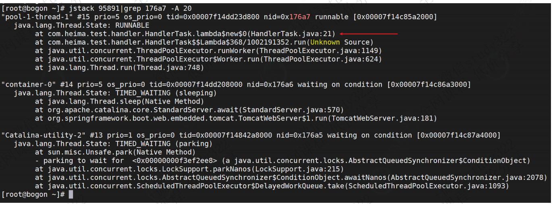Click the terminal cursor block at the last prompt
The width and height of the screenshot is (555, 204).
[x=71, y=194]
